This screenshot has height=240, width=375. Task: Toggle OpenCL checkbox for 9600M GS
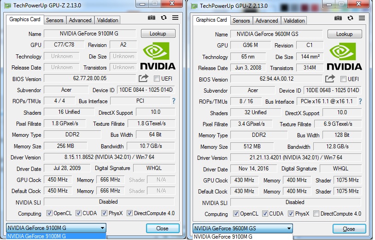(x=236, y=214)
